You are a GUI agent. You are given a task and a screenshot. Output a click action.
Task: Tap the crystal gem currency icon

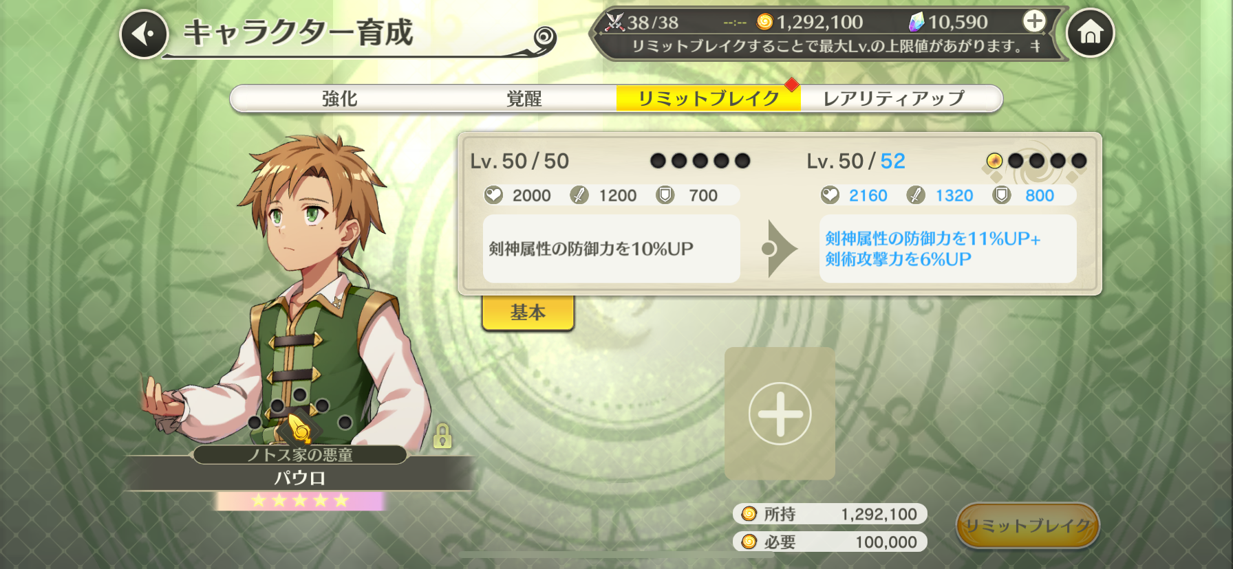[x=916, y=22]
